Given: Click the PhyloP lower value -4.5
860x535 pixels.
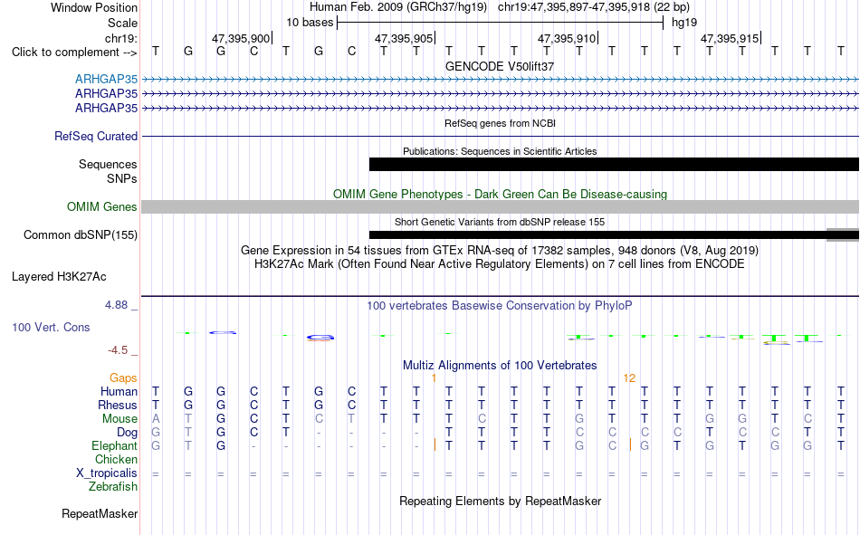Looking at the screenshot, I should 118,350.
